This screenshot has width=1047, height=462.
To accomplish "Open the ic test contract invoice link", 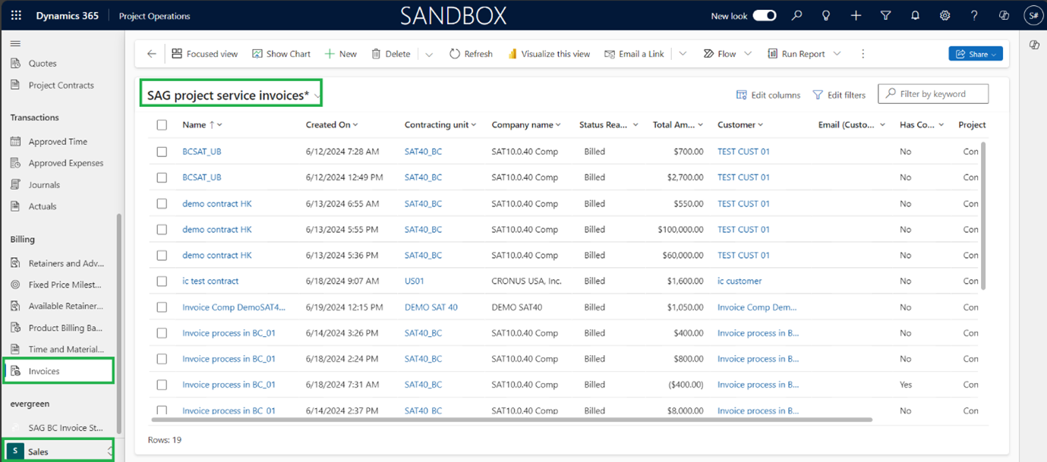I will [210, 281].
